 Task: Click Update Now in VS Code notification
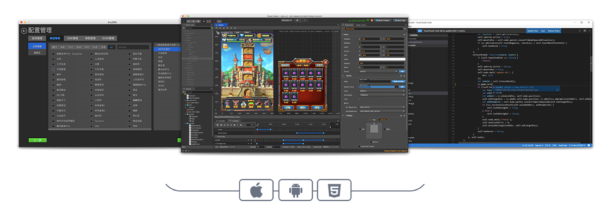pyautogui.click(x=532, y=31)
